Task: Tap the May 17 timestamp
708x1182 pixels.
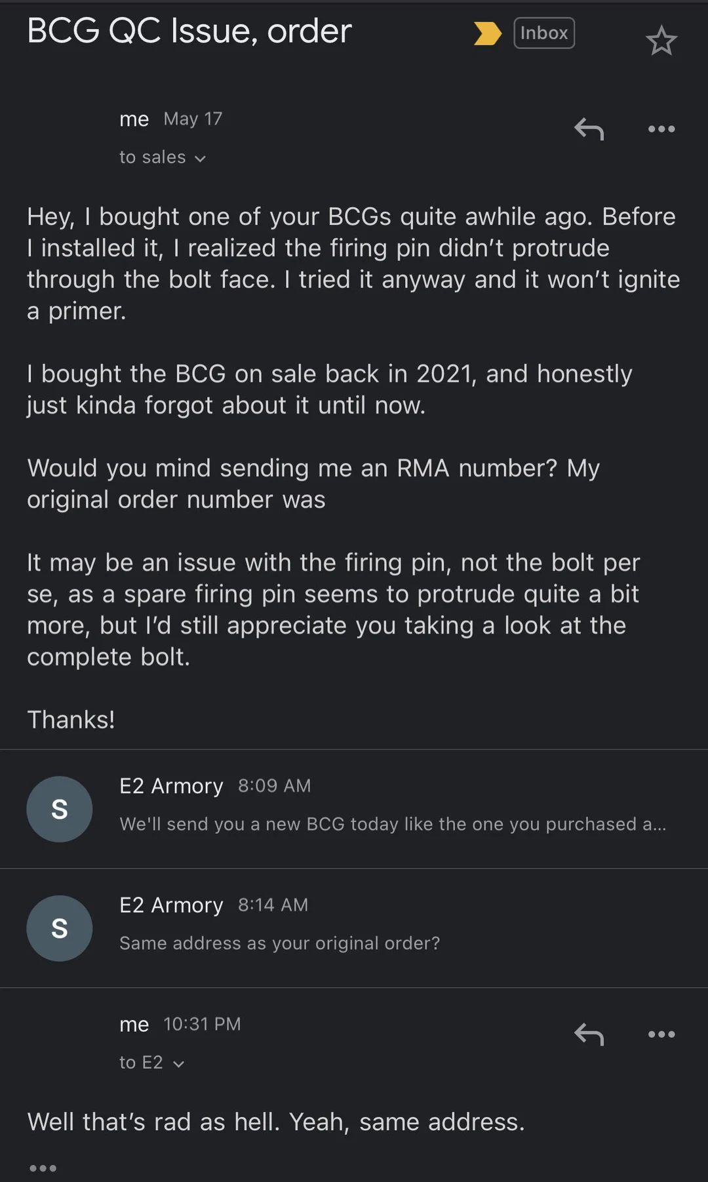Action: [193, 119]
